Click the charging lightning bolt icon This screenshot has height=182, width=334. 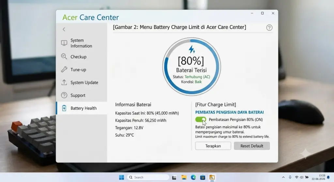click(192, 49)
